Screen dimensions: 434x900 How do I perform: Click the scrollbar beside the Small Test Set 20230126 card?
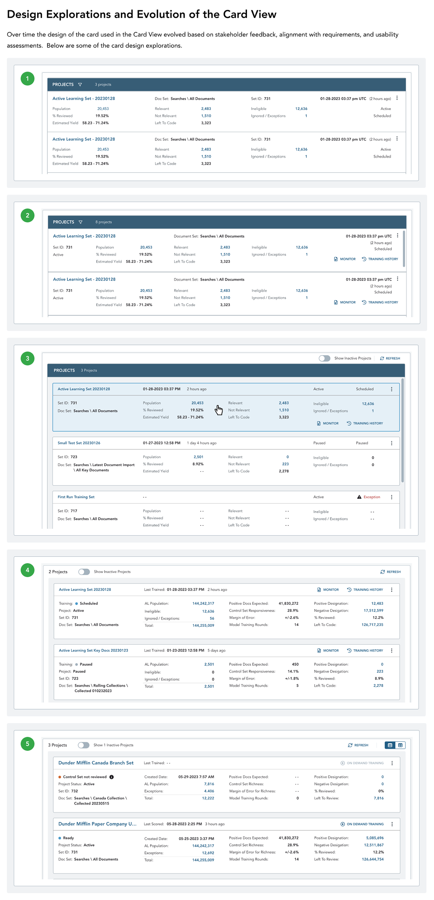click(403, 431)
